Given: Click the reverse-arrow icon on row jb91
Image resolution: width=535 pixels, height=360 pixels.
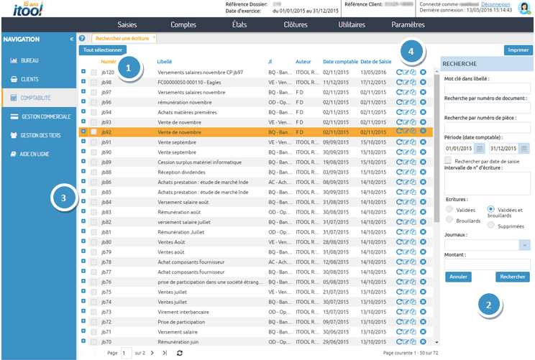Looking at the screenshot, I should 399,142.
